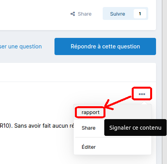Screen dimensions: 167x164
Task: Click the divider line above Éditer
Action: click(113, 137)
